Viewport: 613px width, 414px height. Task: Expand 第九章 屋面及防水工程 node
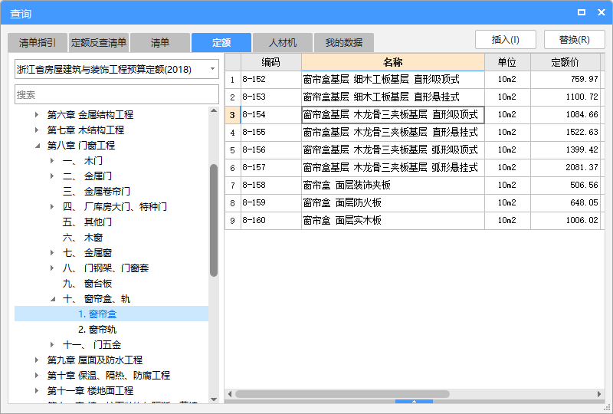37,360
